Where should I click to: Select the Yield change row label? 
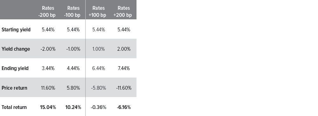tap(16, 49)
